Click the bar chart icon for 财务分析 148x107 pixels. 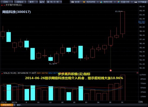point(101,2)
